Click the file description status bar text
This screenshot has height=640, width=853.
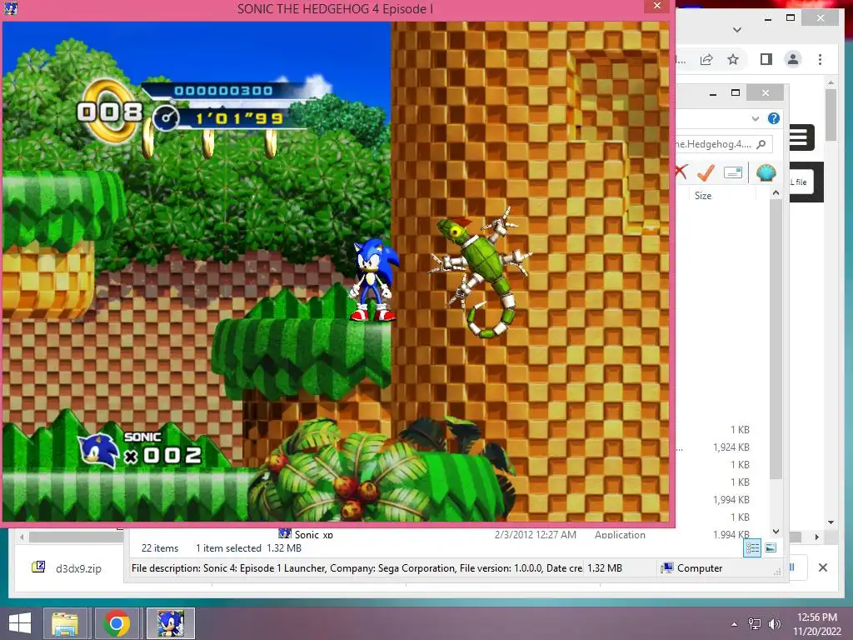tap(357, 568)
